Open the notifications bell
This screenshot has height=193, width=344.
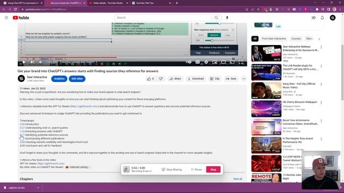322,18
